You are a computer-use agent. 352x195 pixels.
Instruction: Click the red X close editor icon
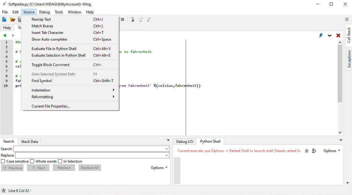pyautogui.click(x=338, y=35)
